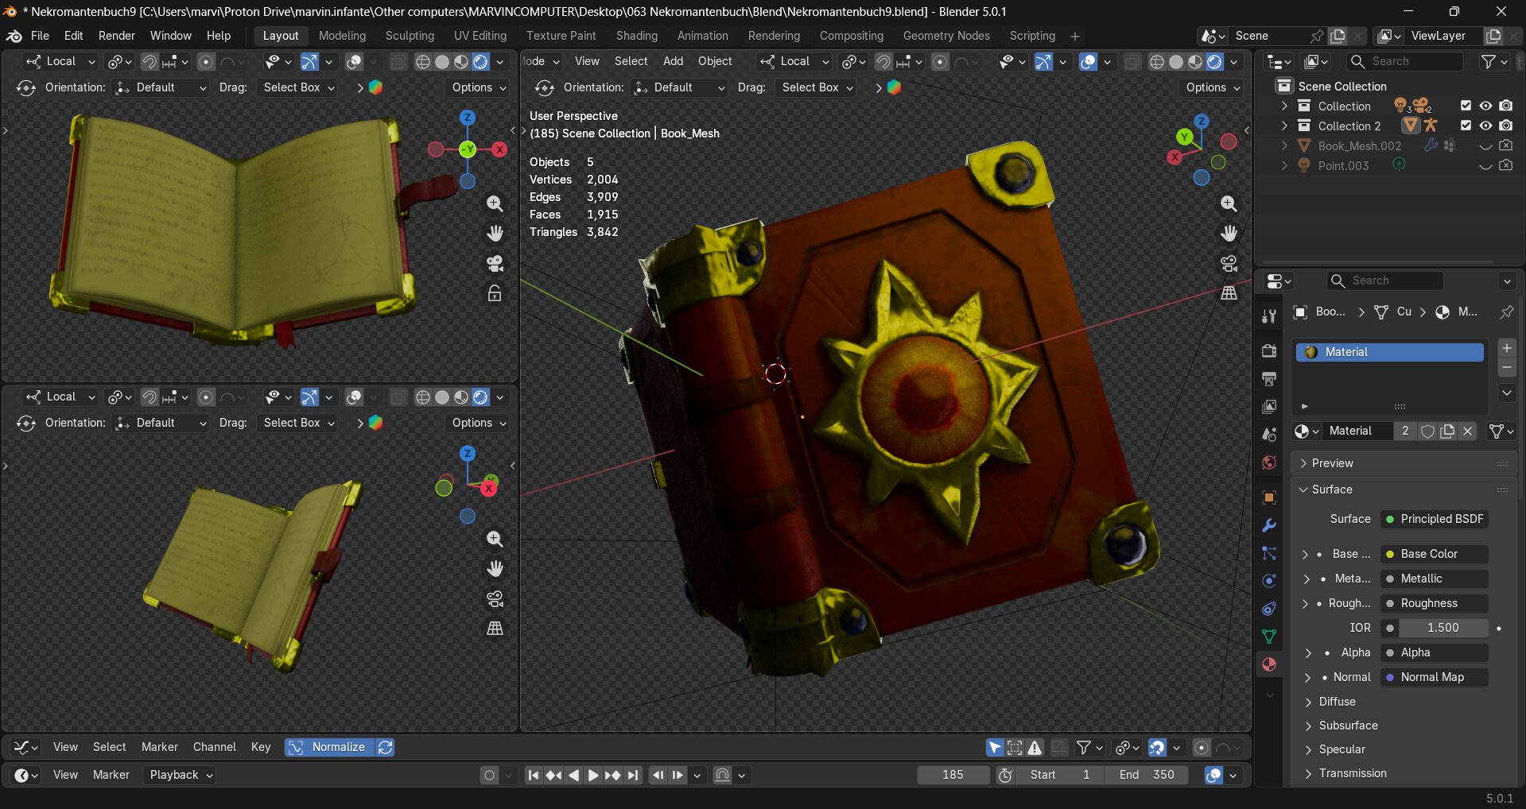Open the Shading workspace tab

(636, 36)
